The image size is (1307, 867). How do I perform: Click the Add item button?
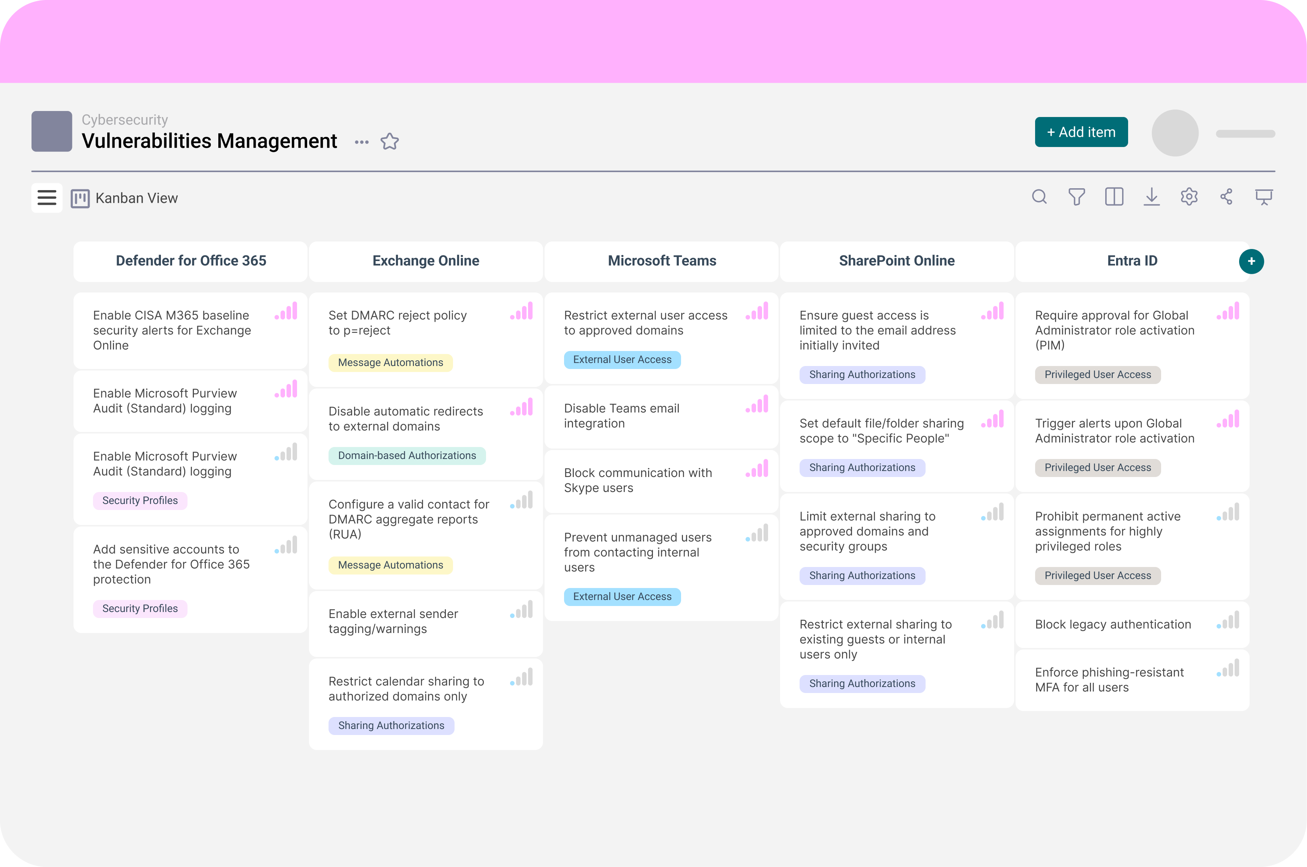(1081, 132)
